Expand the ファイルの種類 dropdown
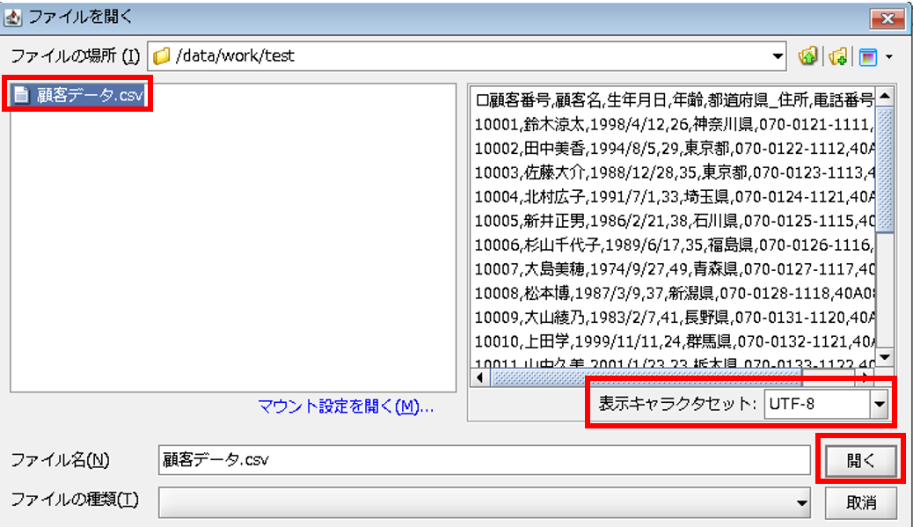 click(x=801, y=502)
